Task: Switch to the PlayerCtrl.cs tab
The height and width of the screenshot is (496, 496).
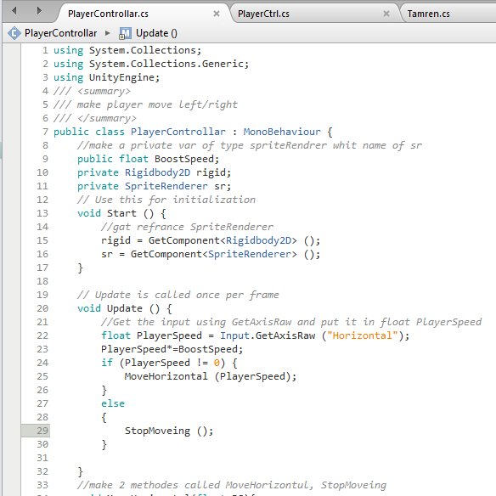Action: click(x=263, y=14)
